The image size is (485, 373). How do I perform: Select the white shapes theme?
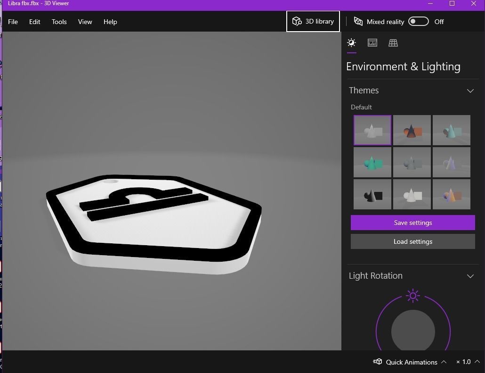click(x=412, y=194)
